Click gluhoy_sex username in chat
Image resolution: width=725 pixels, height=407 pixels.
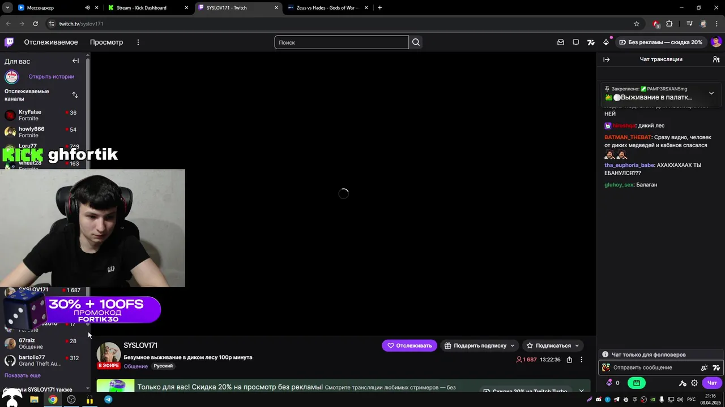[619, 185]
